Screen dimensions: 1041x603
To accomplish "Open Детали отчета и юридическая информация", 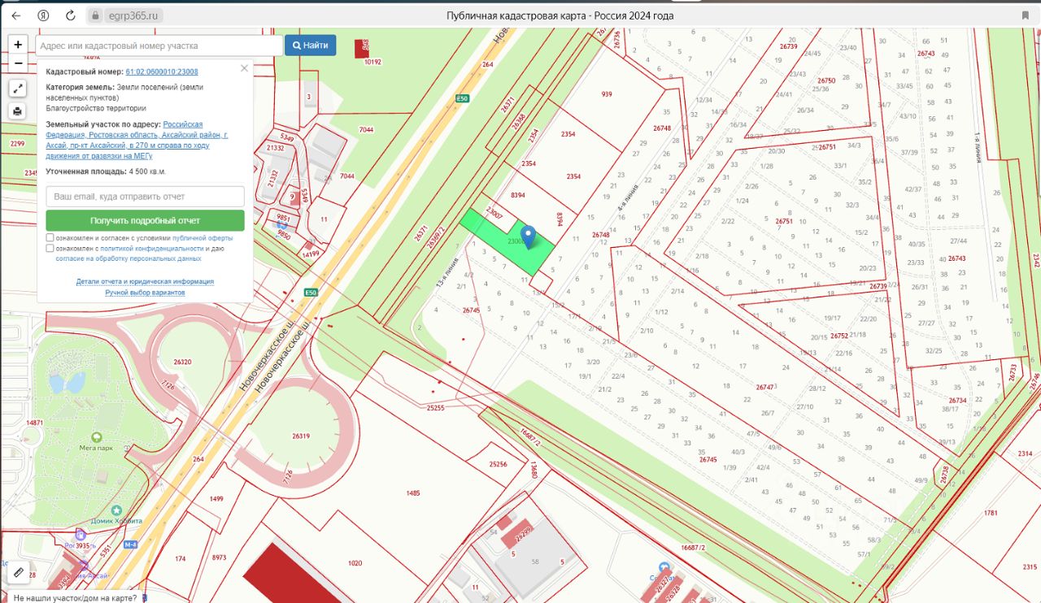I will click(145, 281).
